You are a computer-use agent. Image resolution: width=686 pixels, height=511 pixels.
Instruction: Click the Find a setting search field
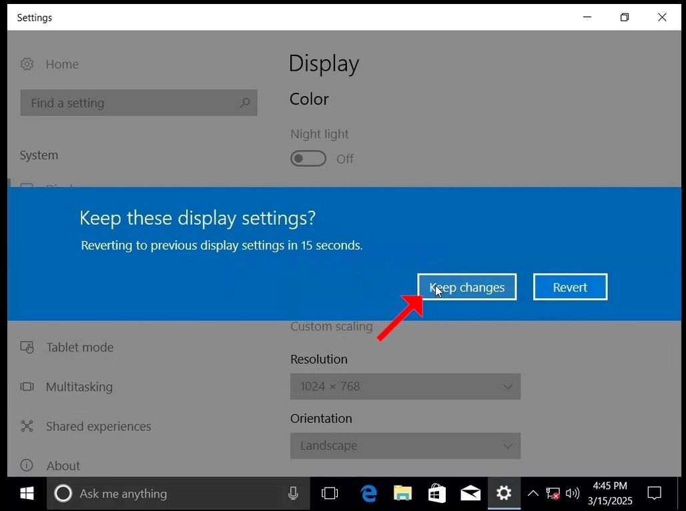(x=139, y=103)
